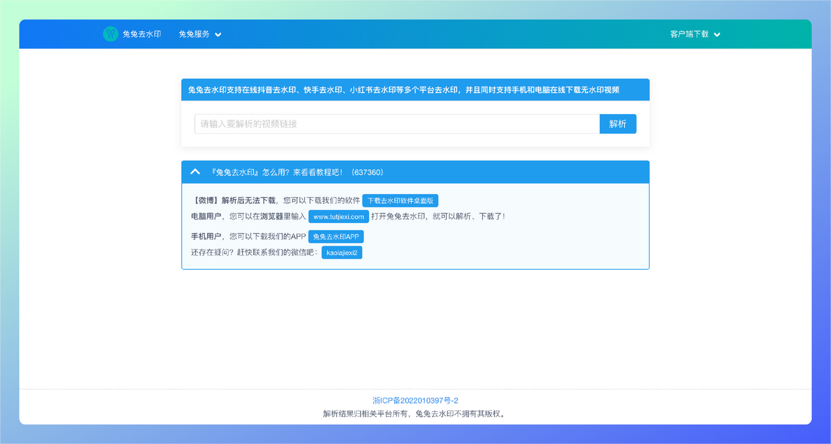Viewport: 831px width, 444px height.
Task: Collapse the tutorial panel with the chevron
Action: 195,172
